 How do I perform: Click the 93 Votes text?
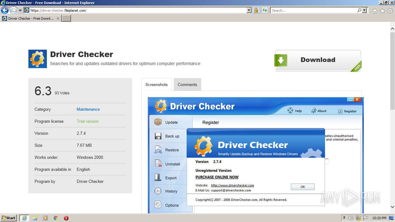click(x=62, y=93)
